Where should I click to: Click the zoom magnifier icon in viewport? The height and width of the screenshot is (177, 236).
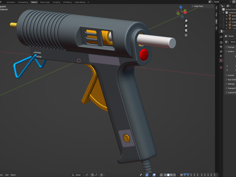click(186, 21)
